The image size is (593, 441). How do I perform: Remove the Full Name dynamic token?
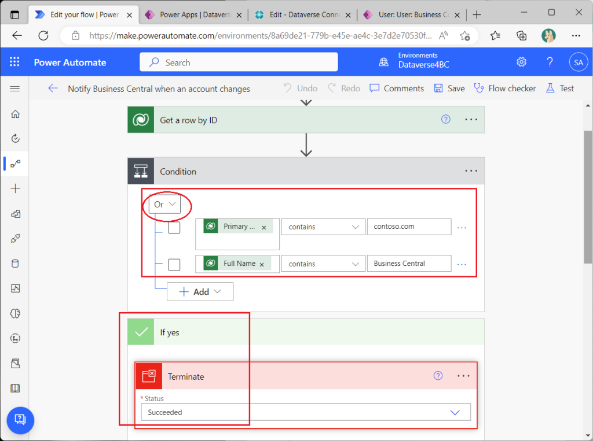[262, 264]
